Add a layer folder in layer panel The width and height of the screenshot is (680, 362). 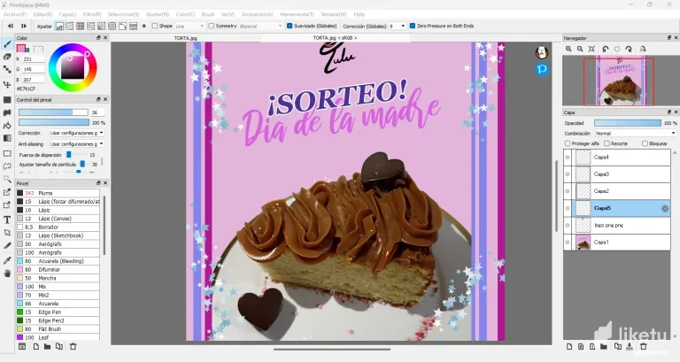point(604,346)
